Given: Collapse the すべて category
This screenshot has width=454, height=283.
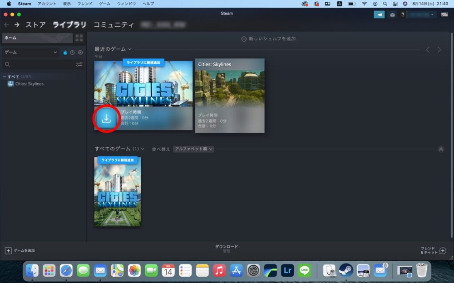Looking at the screenshot, I should [5, 77].
